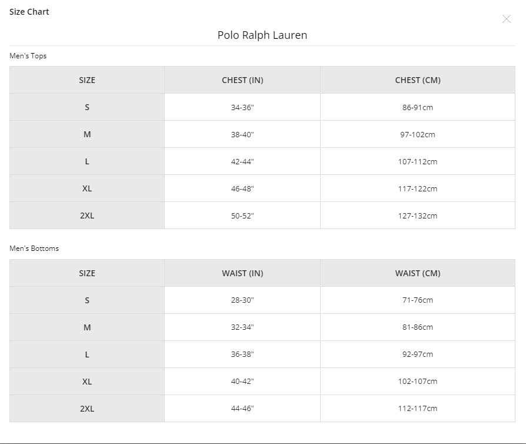Click the 36-38" waist measurement cell
Screen dimensions: 526x444
coord(242,354)
